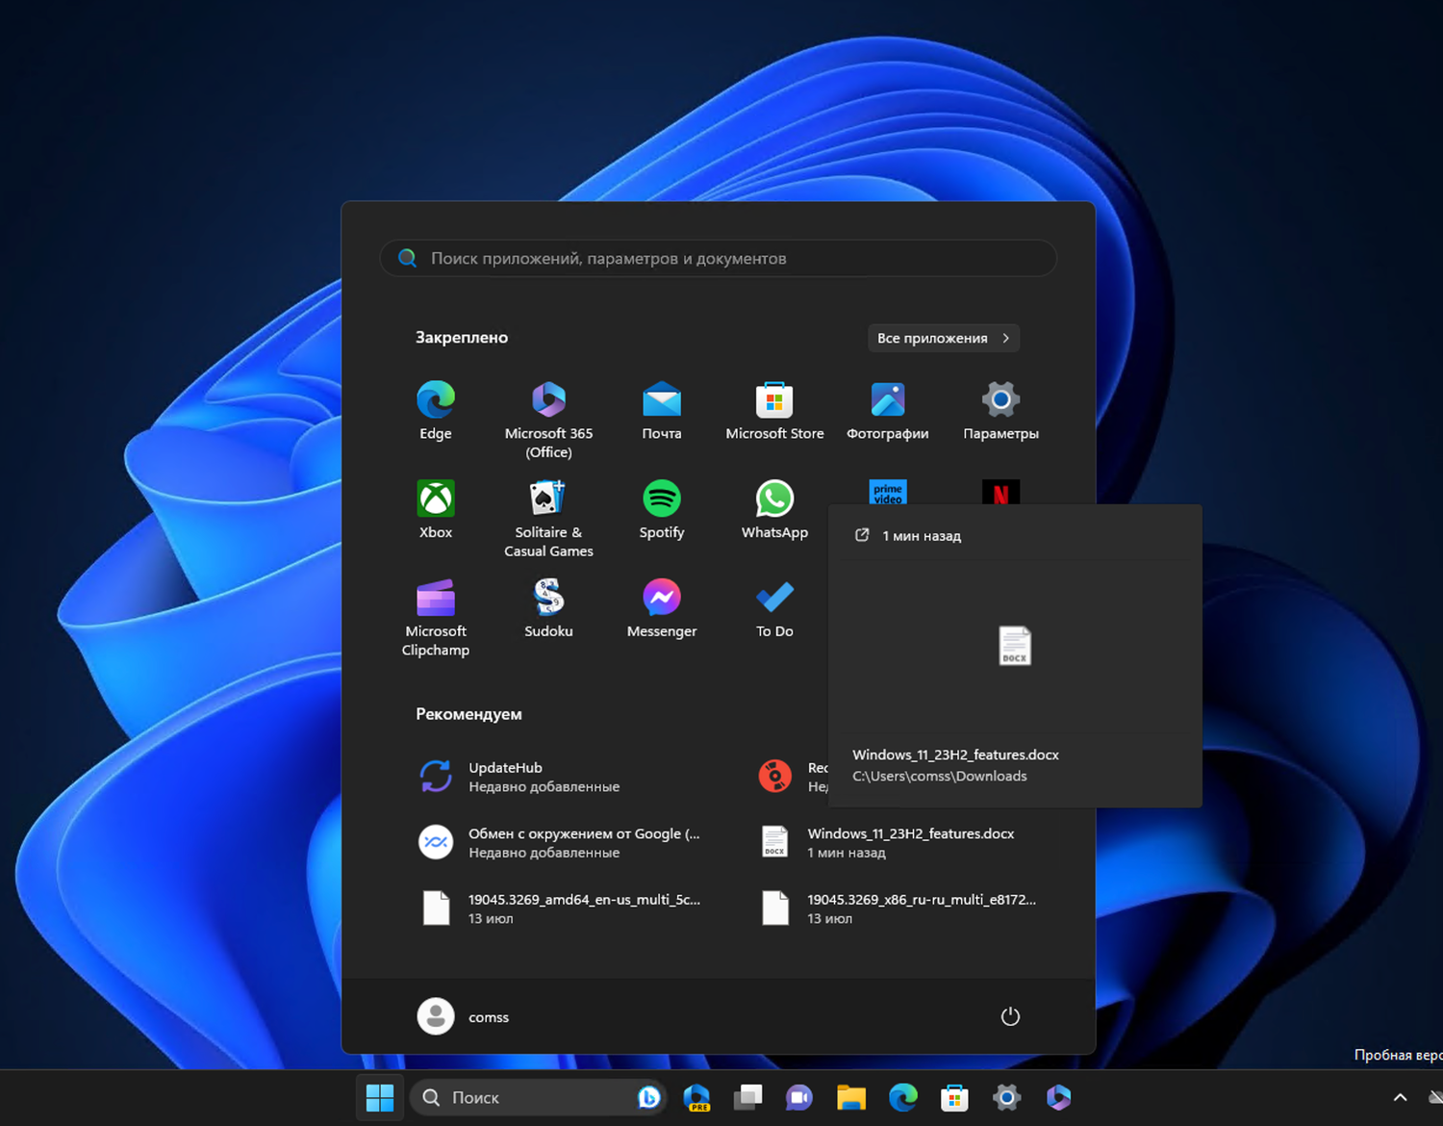Click the path C:\Users\comss\Downloads in the popup
Screen dimensions: 1443x1126
(940, 777)
